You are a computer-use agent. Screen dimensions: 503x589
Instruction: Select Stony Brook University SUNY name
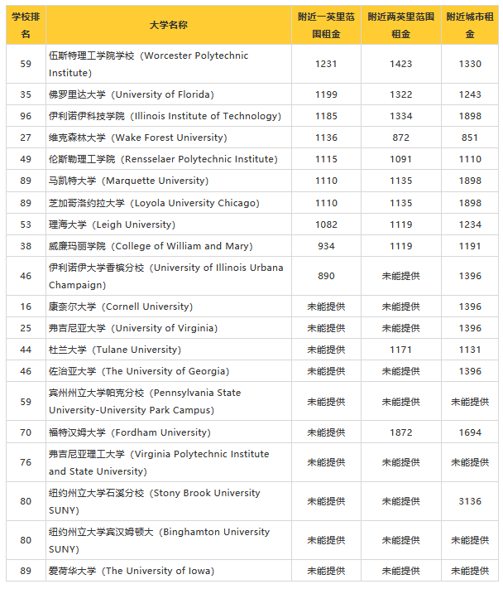pyautogui.click(x=169, y=501)
